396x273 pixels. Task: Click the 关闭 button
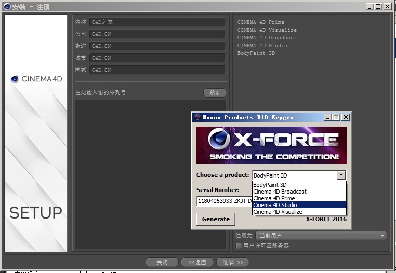pos(162,262)
